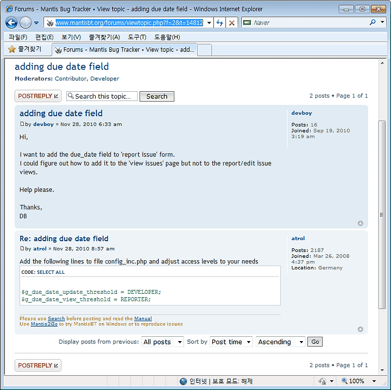Minimize the Internet Explorer window

pos(346,9)
